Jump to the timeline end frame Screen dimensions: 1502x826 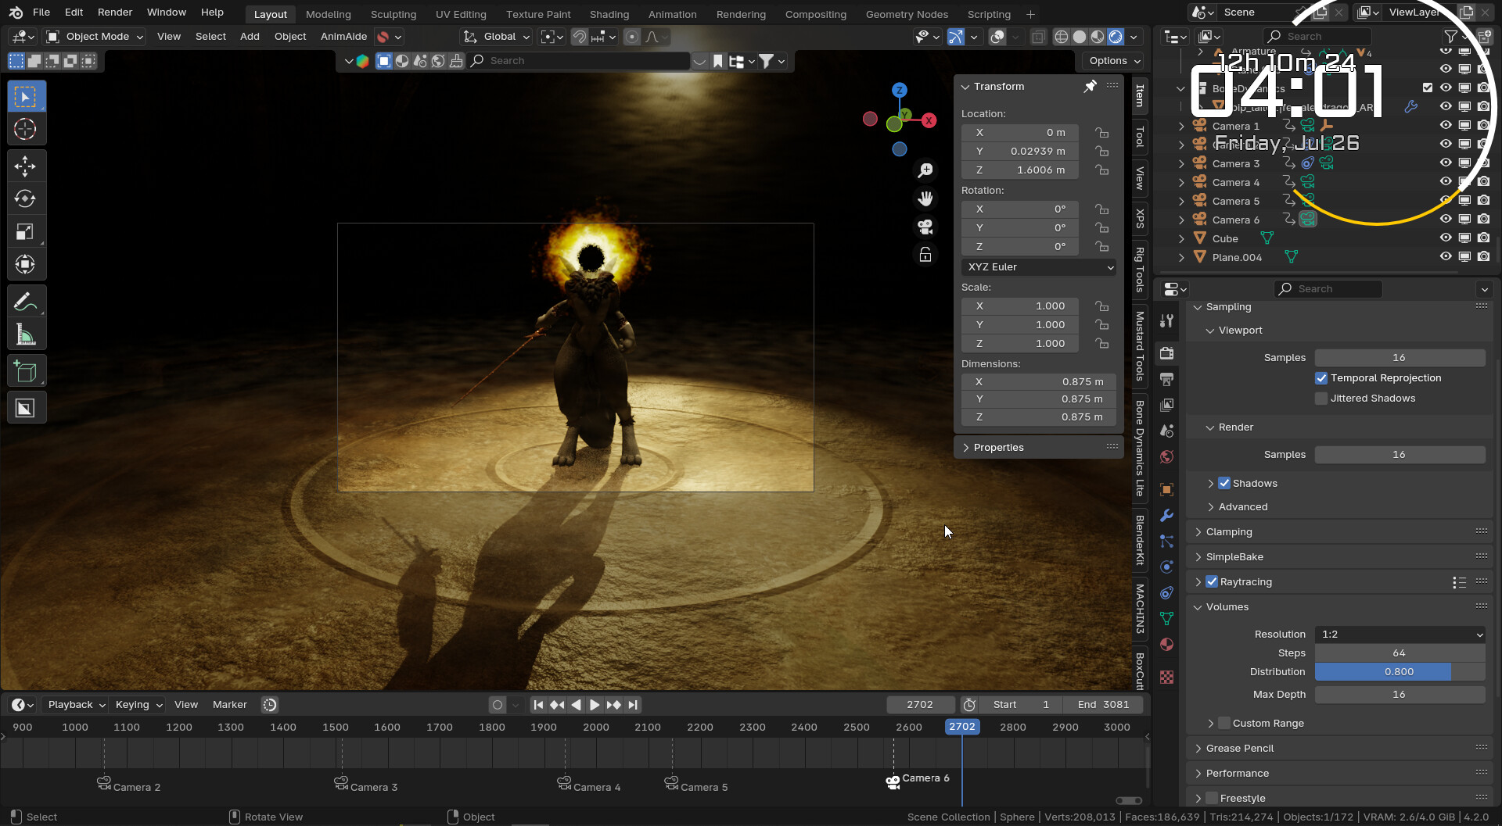click(633, 705)
